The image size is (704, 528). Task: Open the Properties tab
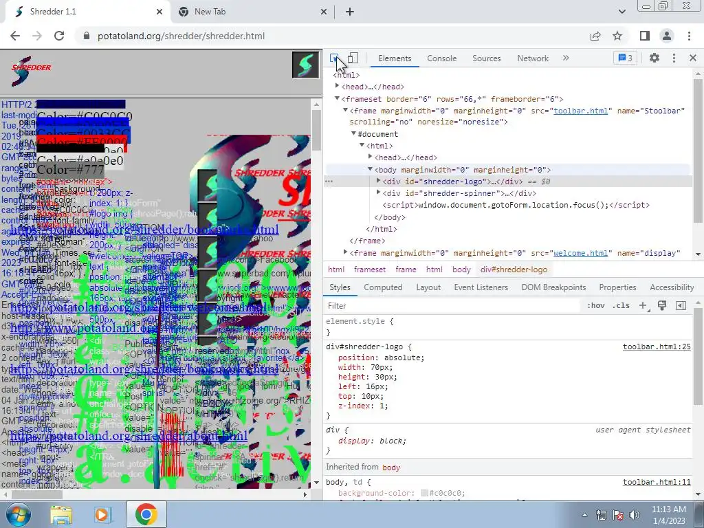[x=617, y=287]
